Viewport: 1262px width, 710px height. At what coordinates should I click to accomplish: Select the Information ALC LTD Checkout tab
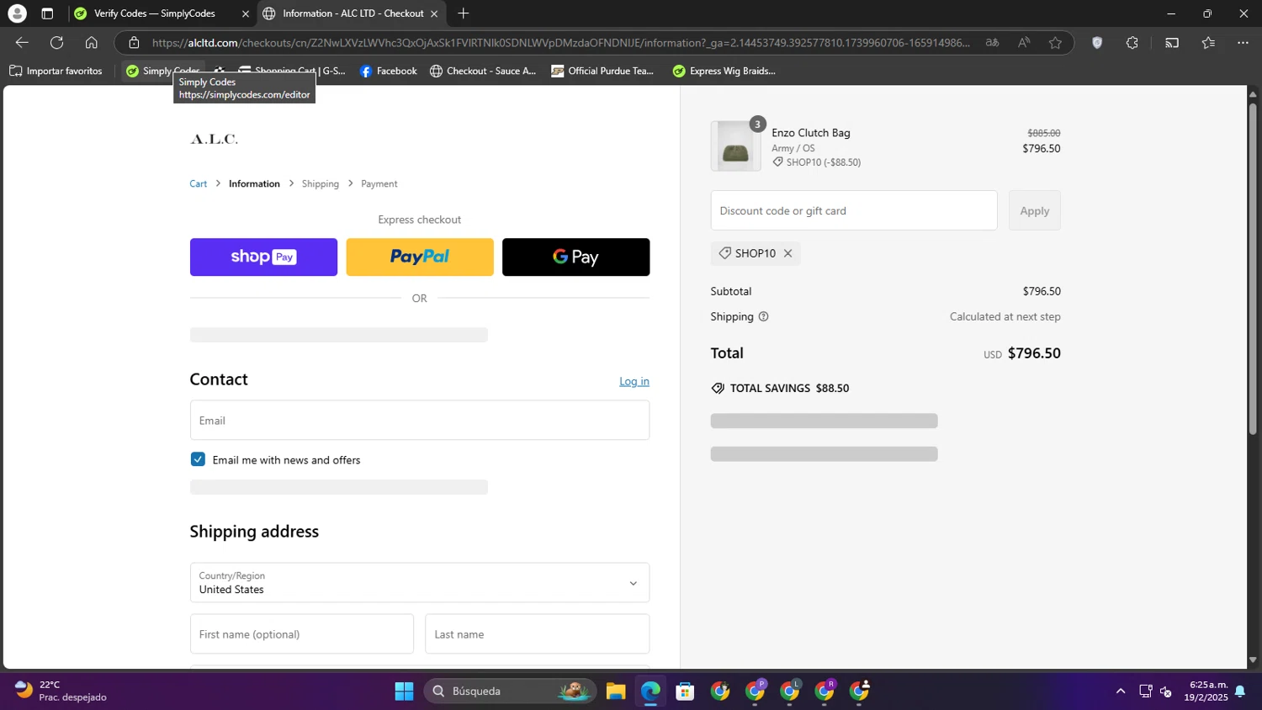pyautogui.click(x=353, y=13)
